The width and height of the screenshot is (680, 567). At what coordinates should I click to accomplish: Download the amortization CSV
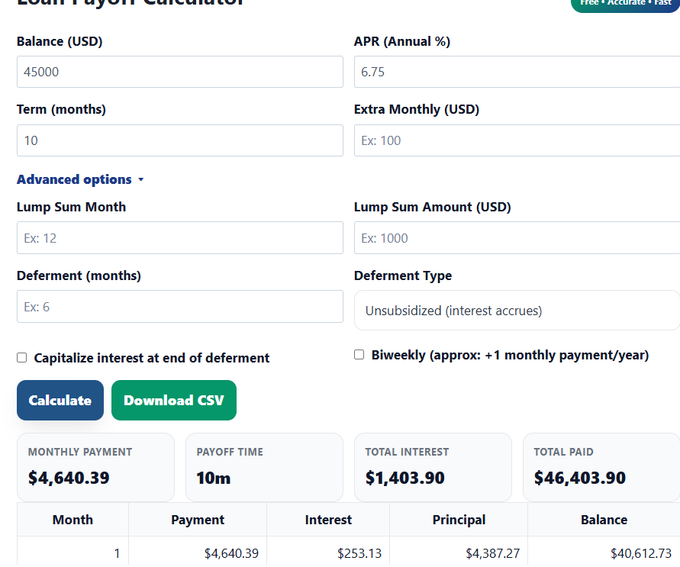tap(173, 400)
